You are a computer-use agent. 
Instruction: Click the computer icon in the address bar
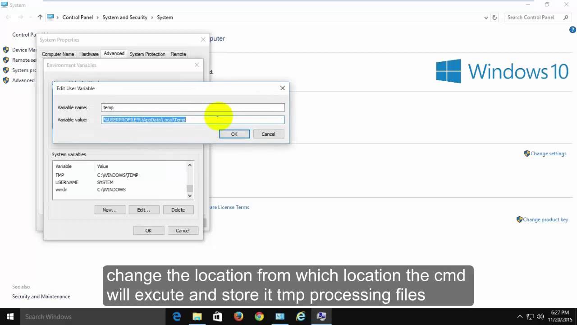tap(50, 17)
